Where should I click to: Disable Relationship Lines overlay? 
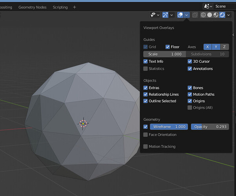click(x=145, y=94)
